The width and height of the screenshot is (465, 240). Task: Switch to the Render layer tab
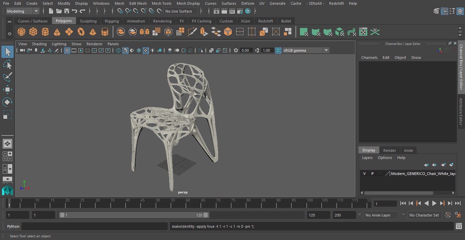(389, 150)
